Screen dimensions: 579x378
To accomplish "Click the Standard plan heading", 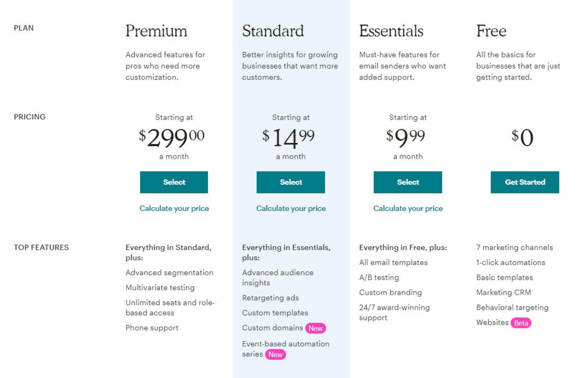I will tap(273, 31).
